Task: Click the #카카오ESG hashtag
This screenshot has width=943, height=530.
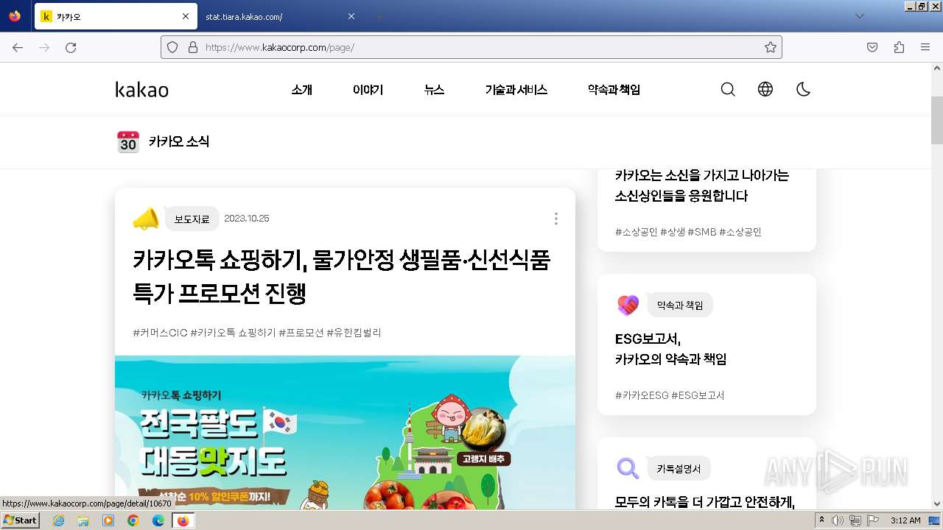Action: coord(642,395)
